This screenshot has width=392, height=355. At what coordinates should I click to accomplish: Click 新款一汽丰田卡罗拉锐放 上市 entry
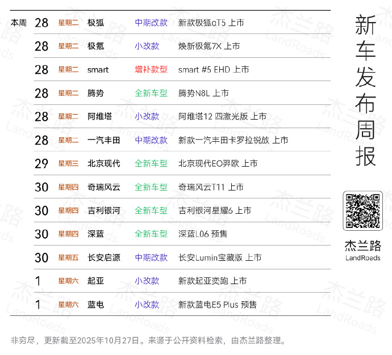click(233, 140)
